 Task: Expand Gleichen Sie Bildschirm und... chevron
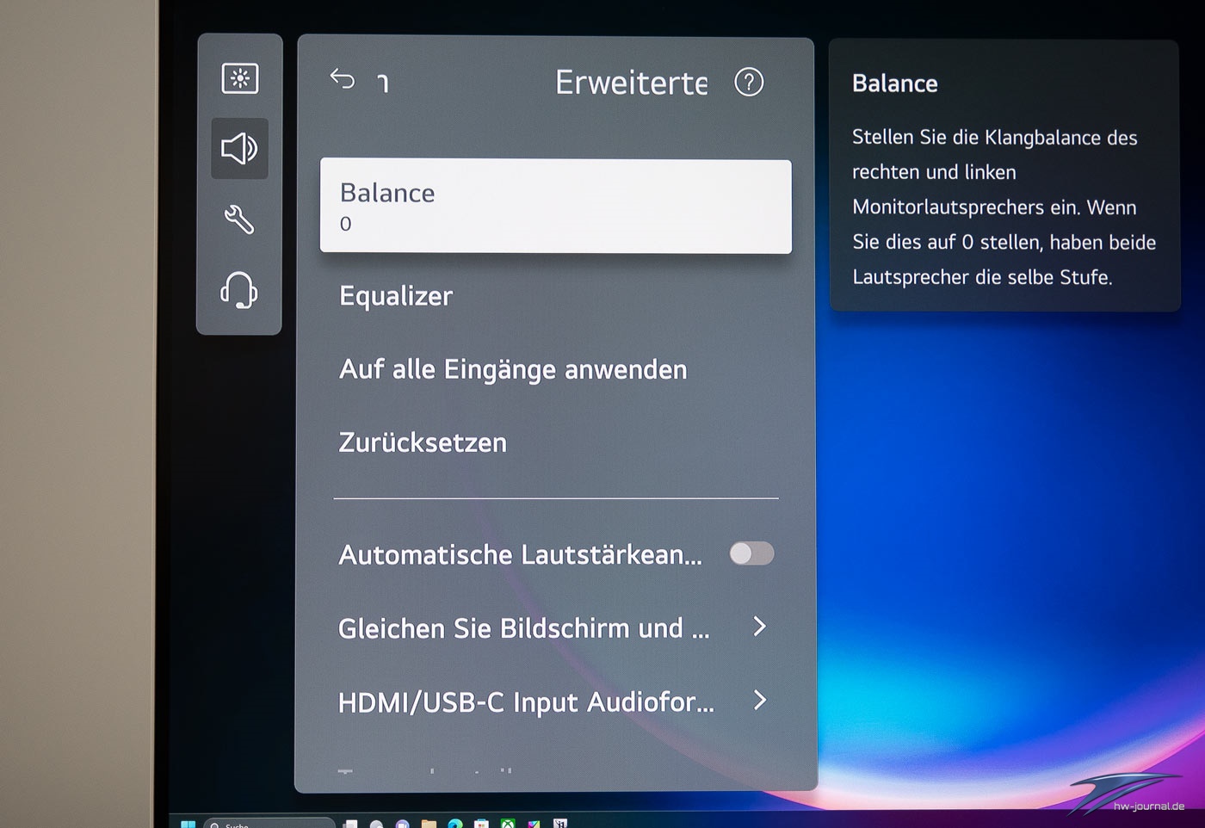759,627
